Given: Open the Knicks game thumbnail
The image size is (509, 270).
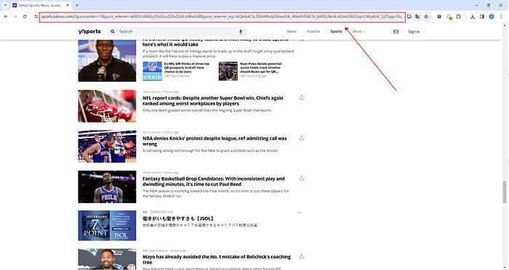Looking at the screenshot, I should tap(107, 146).
